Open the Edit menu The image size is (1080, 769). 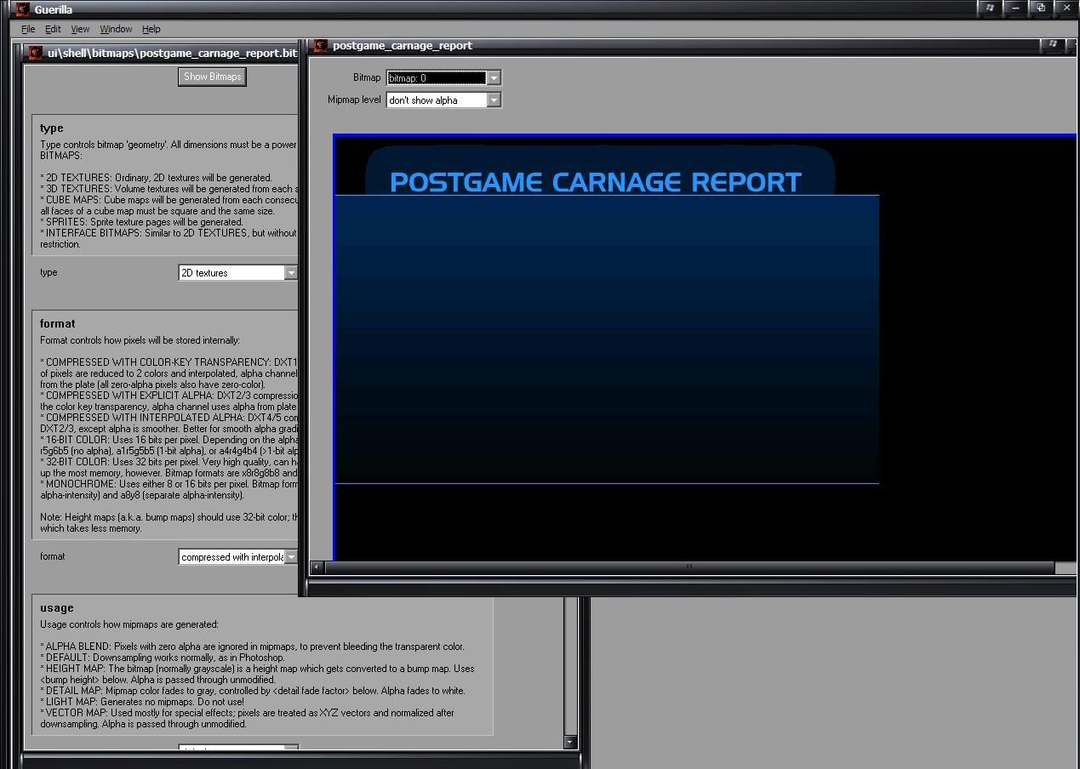click(x=53, y=29)
